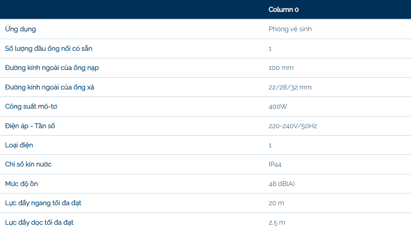Select the 20 m value
Screen dimensions: 411x230
[276, 203]
